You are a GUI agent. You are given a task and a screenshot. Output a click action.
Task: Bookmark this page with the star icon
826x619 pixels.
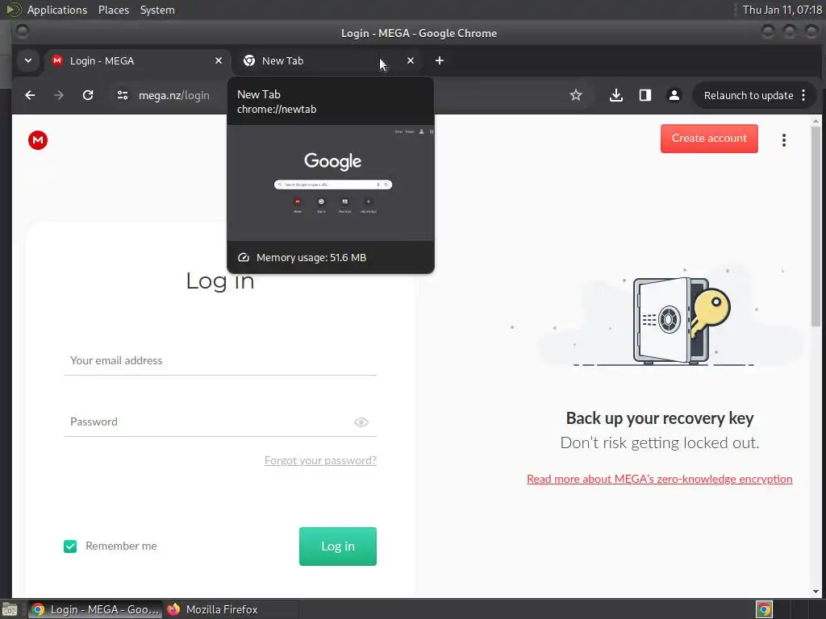pos(576,95)
